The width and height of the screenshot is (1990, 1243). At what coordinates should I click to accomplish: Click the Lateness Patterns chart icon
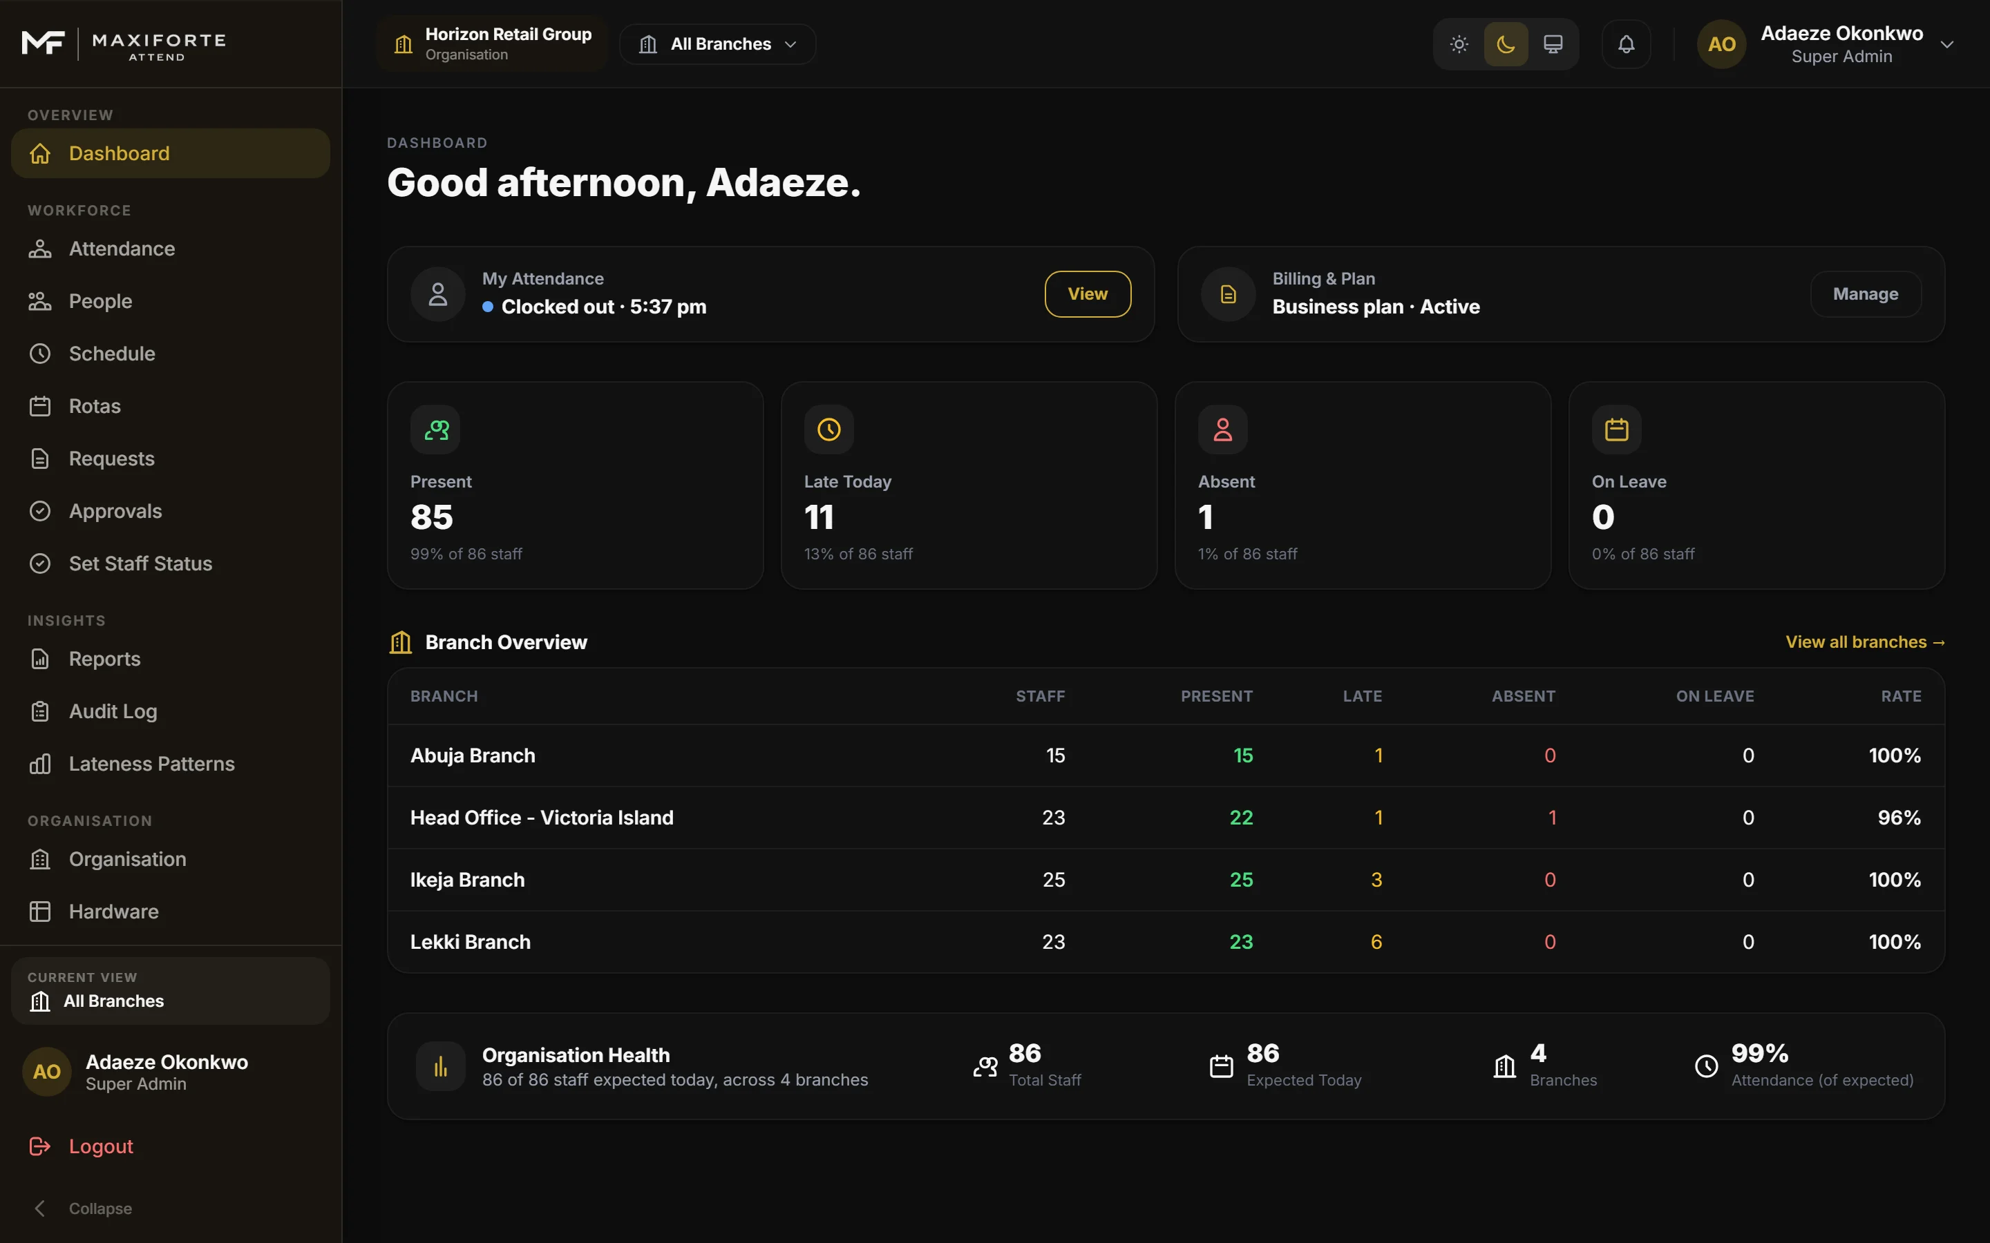pos(40,764)
